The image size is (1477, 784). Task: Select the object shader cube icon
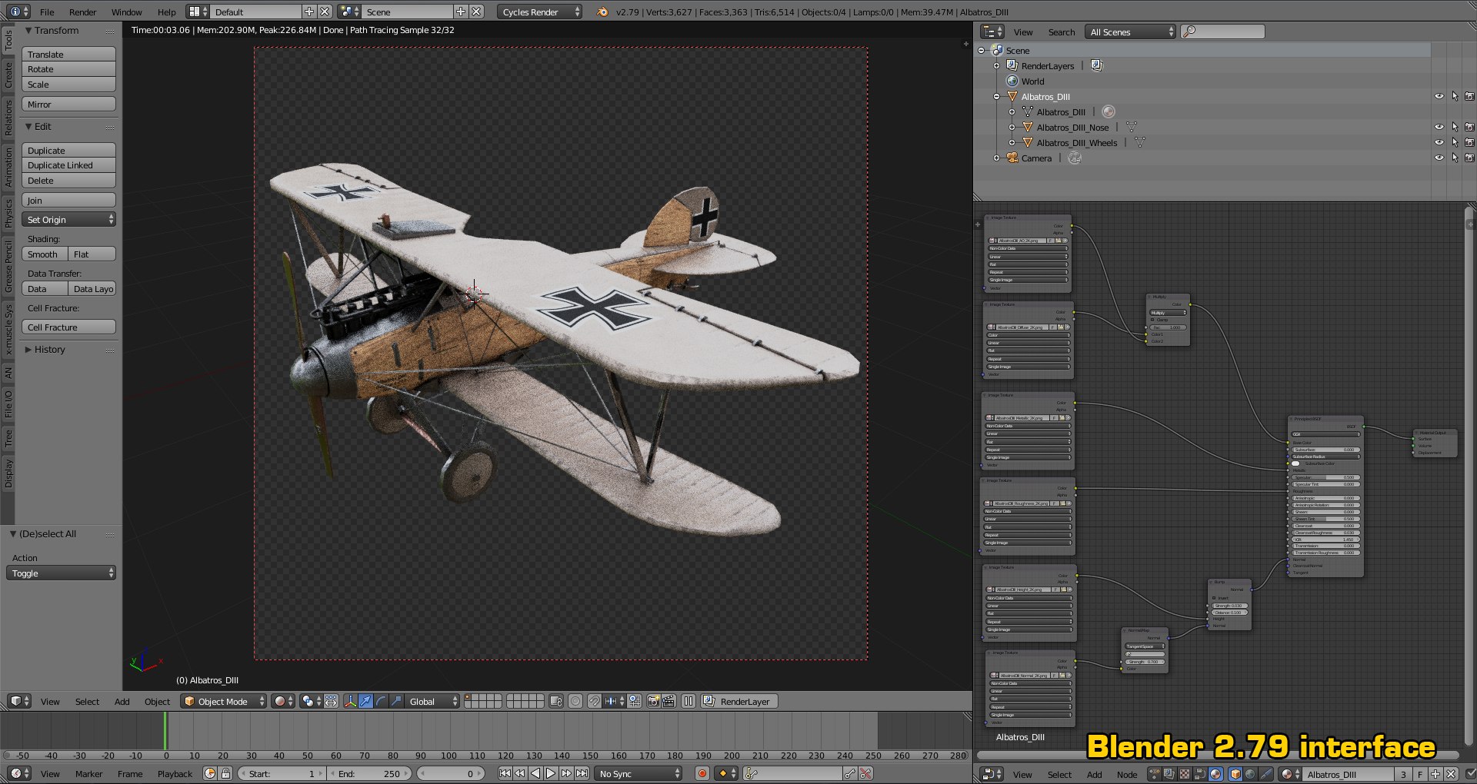coord(1235,774)
